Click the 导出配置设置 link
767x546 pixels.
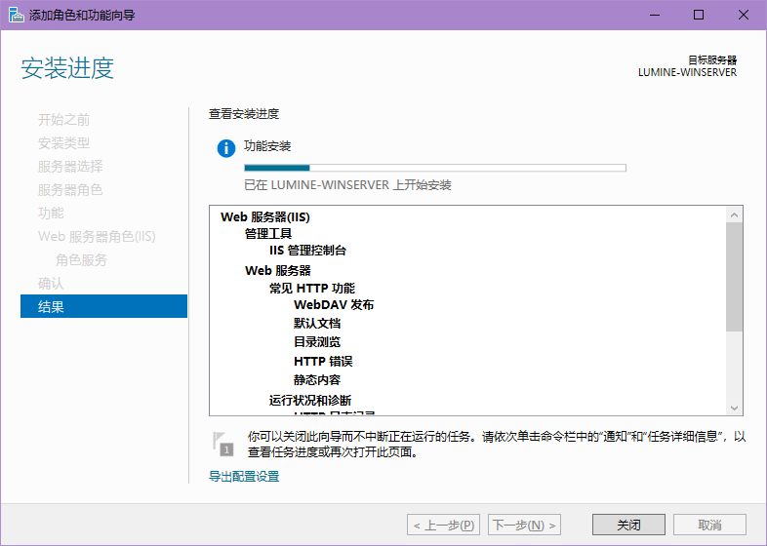coord(244,477)
